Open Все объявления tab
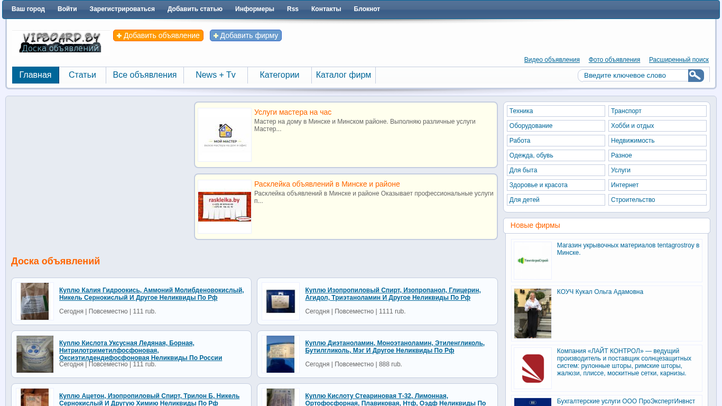The image size is (722, 406). 145,75
